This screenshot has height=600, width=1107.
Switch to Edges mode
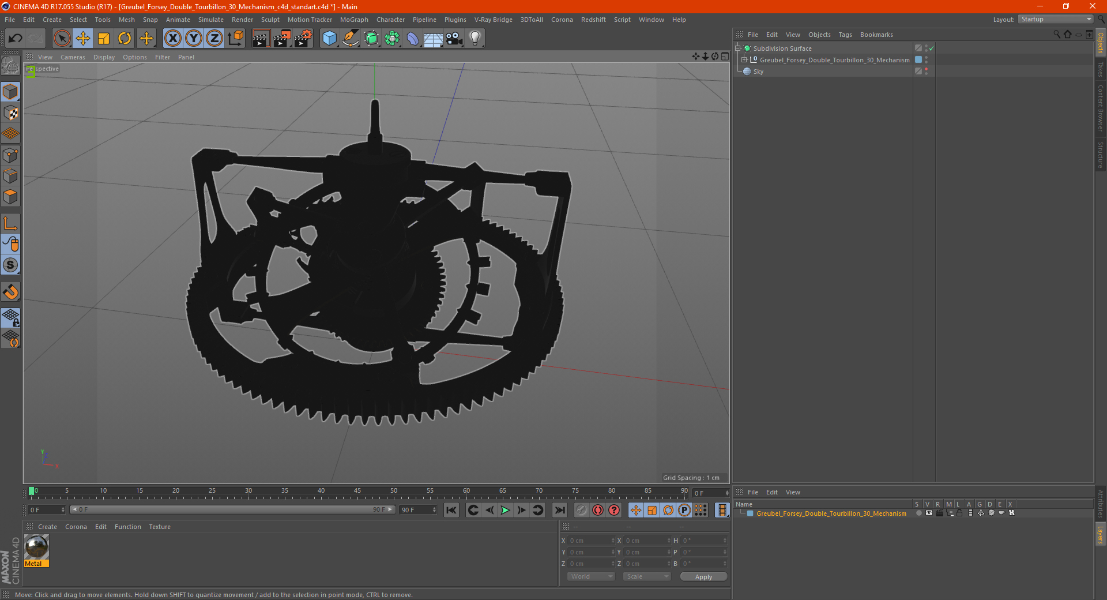click(x=10, y=176)
